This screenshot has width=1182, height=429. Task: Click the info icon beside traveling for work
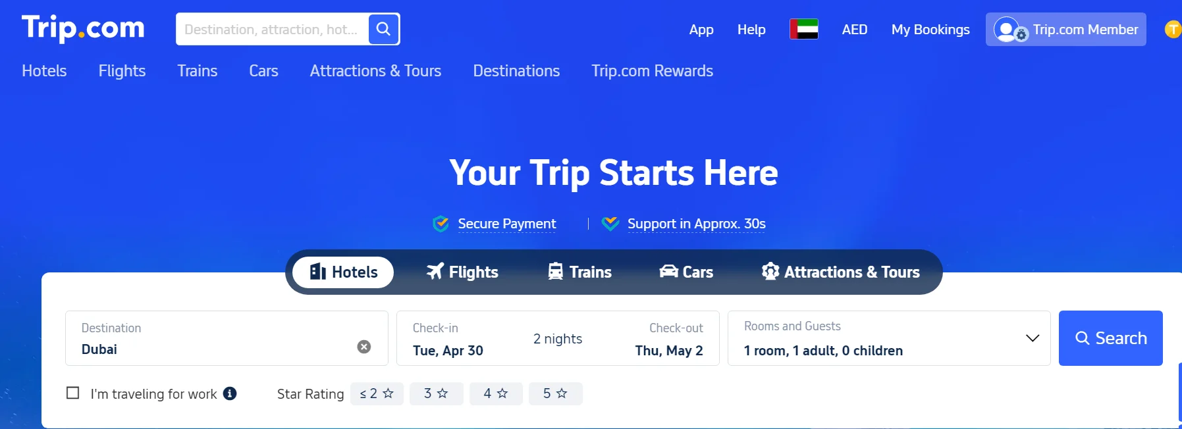point(230,393)
